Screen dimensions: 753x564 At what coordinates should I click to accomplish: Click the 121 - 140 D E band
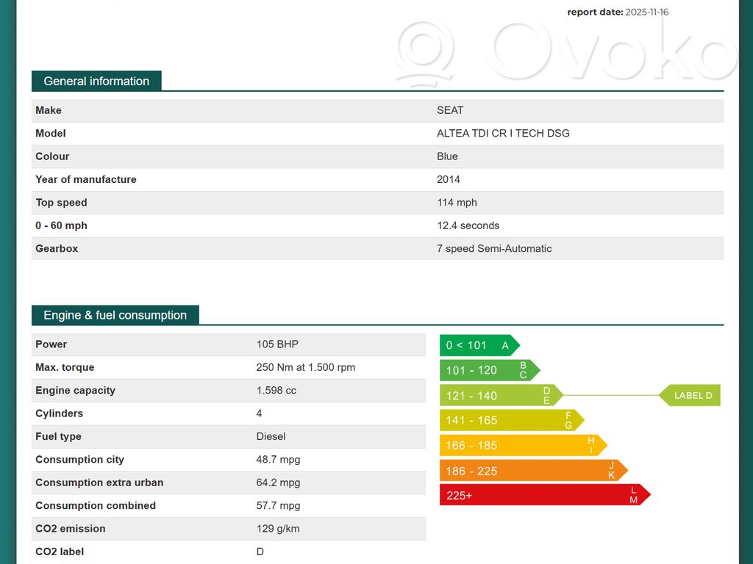click(501, 396)
